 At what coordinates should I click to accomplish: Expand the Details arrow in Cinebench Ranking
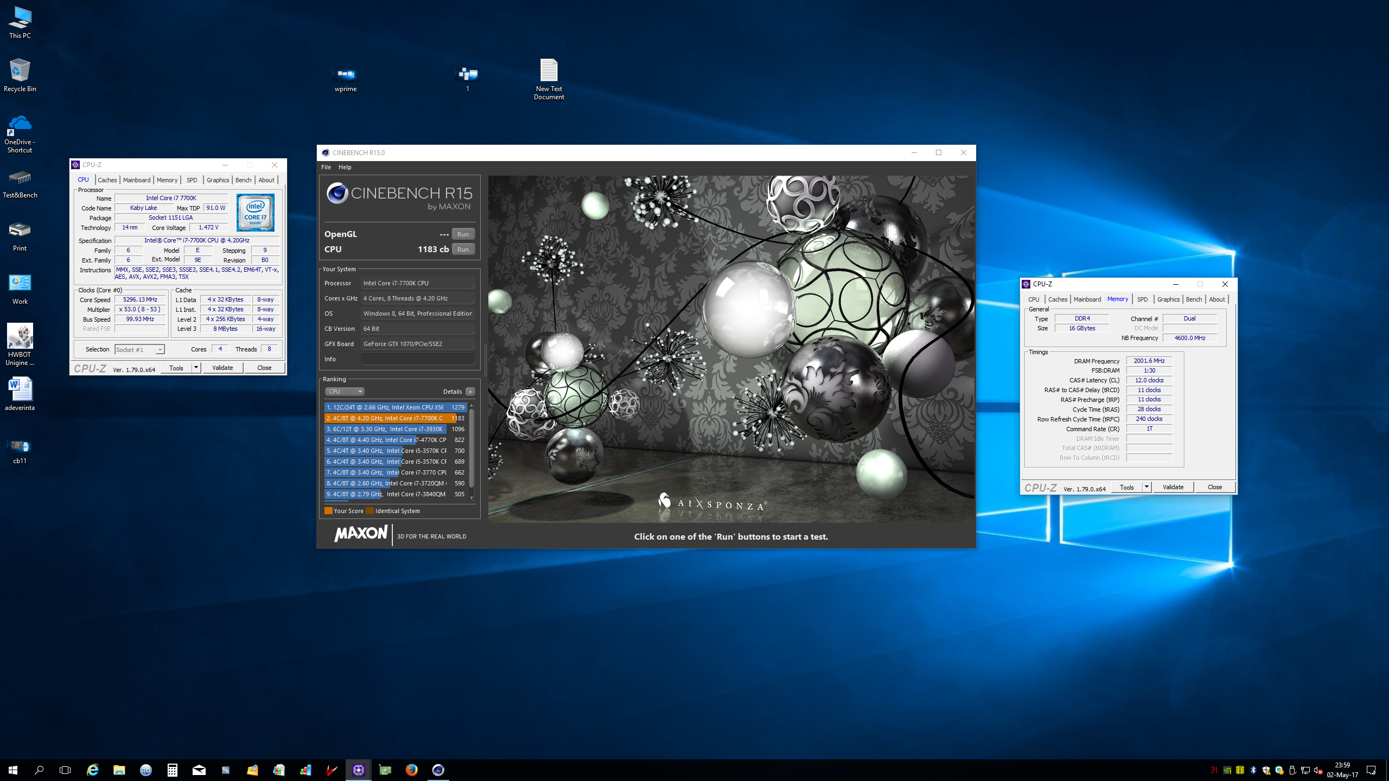click(470, 392)
